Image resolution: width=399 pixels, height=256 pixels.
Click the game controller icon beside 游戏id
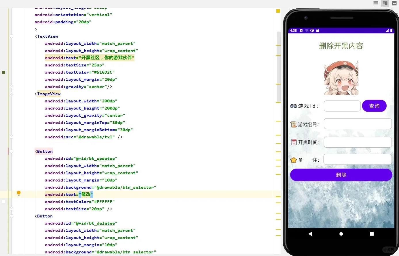pyautogui.click(x=293, y=106)
